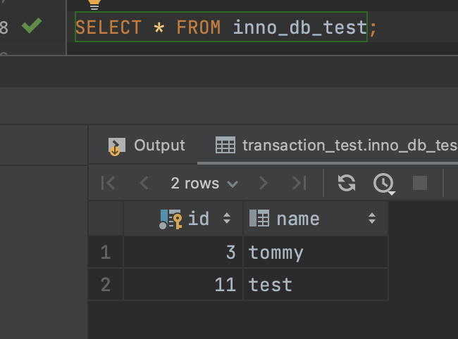Select the id cell with value 11

coord(183,284)
